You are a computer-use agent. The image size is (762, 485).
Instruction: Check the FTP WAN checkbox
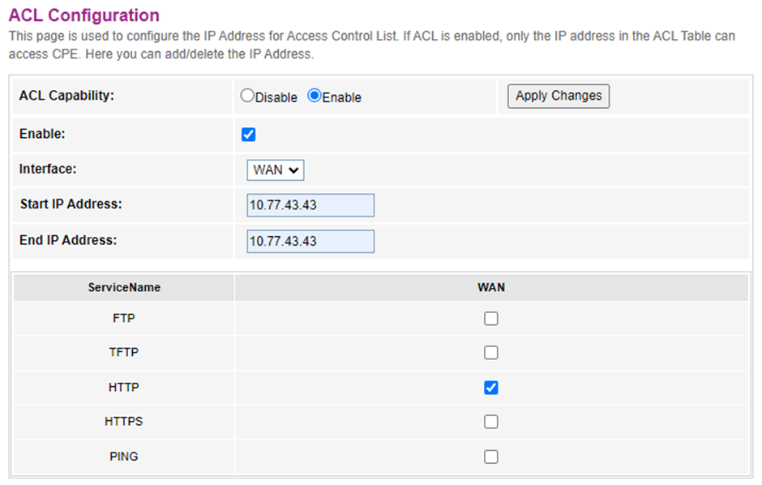point(490,319)
